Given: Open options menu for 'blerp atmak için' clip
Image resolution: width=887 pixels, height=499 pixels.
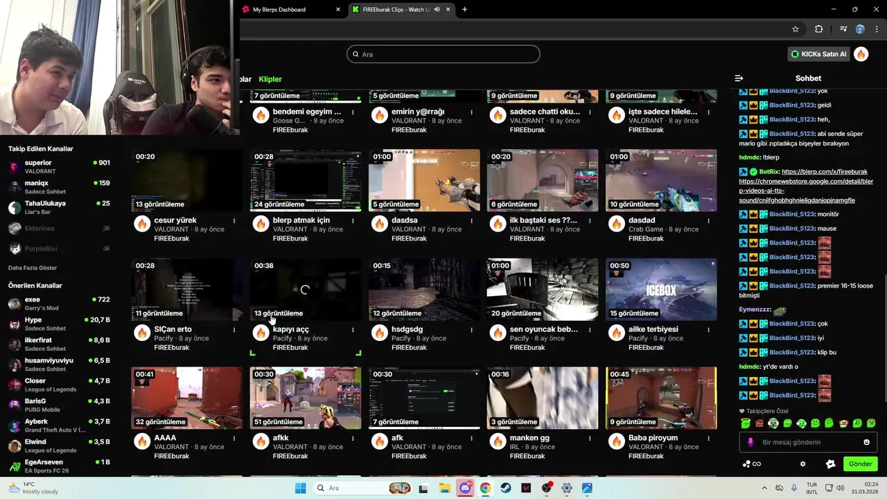Looking at the screenshot, I should tap(353, 221).
